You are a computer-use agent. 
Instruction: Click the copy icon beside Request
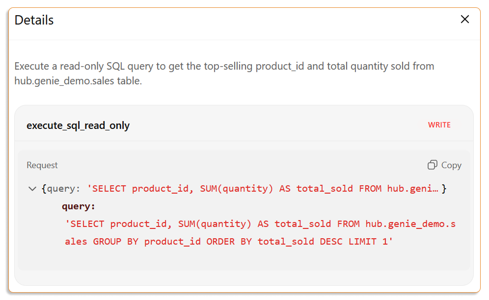433,165
